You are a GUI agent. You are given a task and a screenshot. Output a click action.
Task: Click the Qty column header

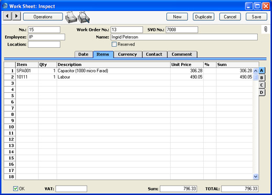tap(47, 64)
